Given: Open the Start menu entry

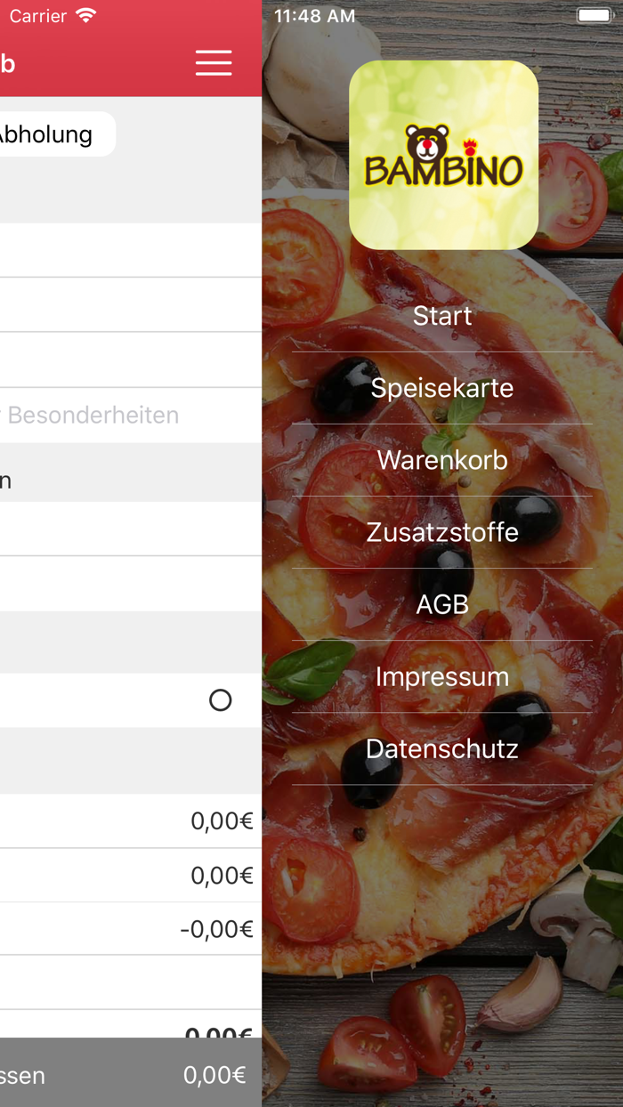Looking at the screenshot, I should [x=442, y=316].
